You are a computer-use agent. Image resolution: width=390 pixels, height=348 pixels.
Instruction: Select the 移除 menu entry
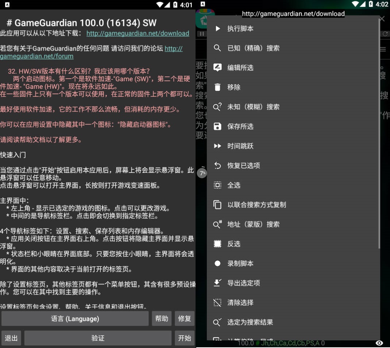293,87
